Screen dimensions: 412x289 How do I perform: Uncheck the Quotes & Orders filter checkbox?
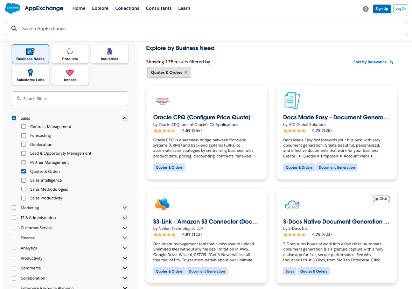coord(24,171)
